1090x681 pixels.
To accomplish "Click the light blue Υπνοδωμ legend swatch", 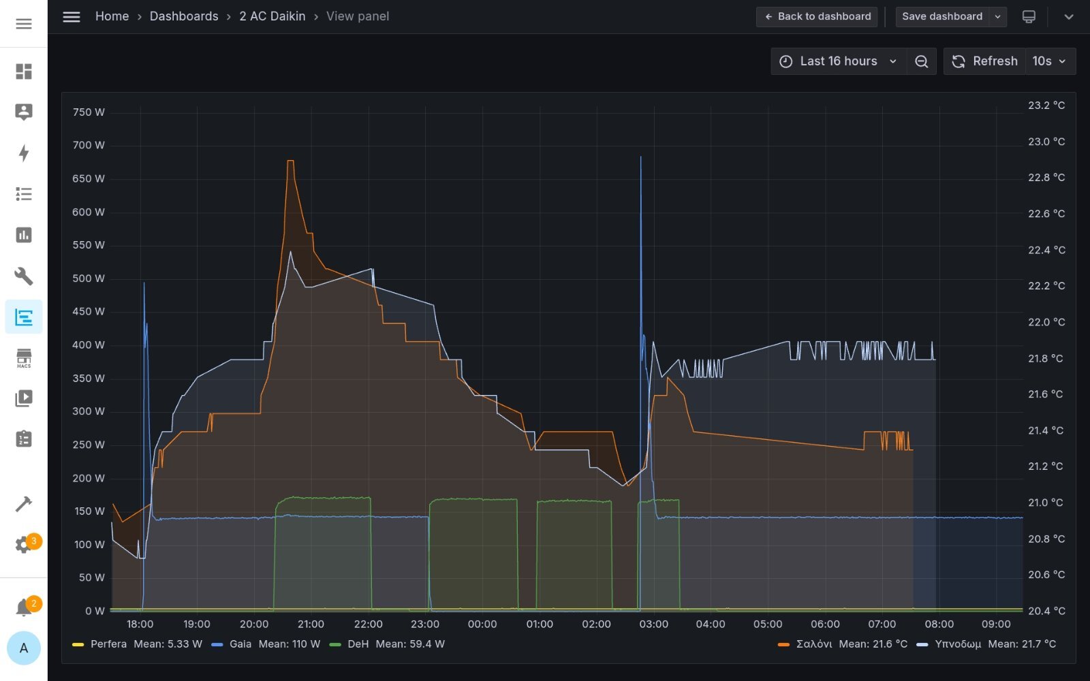I will pos(922,644).
